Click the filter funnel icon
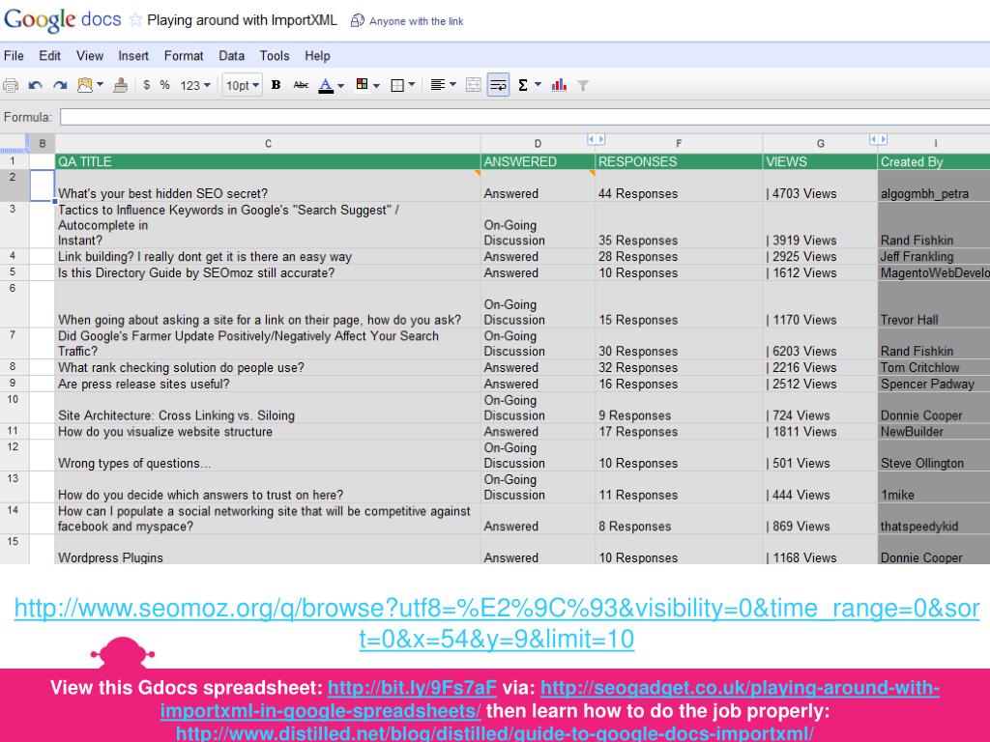The image size is (990, 742). (583, 85)
